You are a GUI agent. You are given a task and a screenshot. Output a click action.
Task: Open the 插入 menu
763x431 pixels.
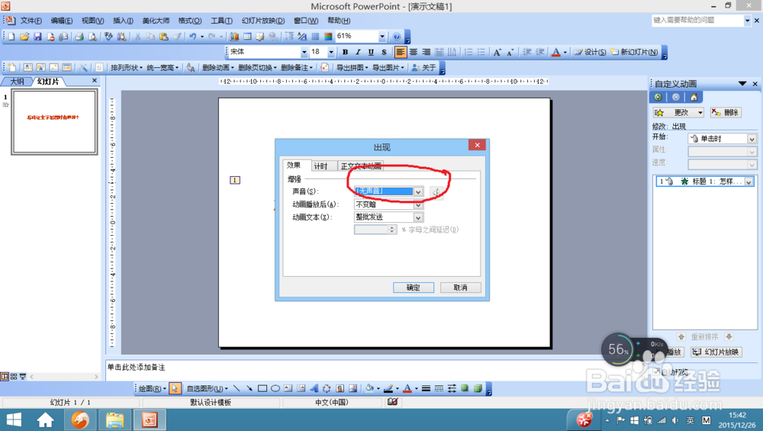coord(123,21)
